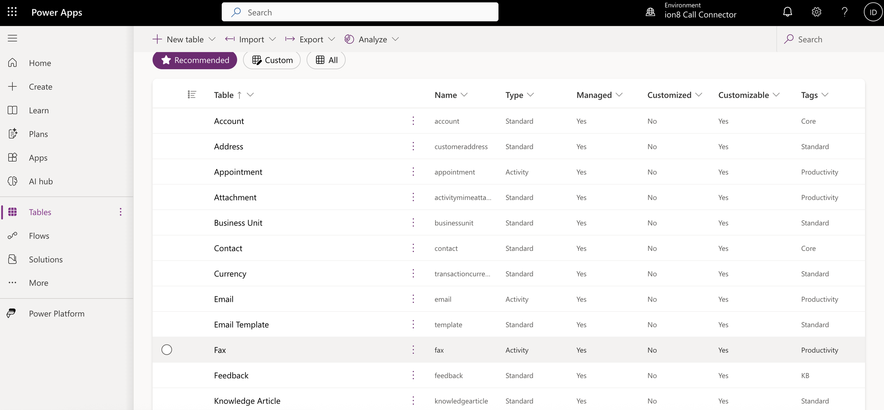Switch to the Custom tables filter
This screenshot has width=884, height=410.
tap(272, 60)
